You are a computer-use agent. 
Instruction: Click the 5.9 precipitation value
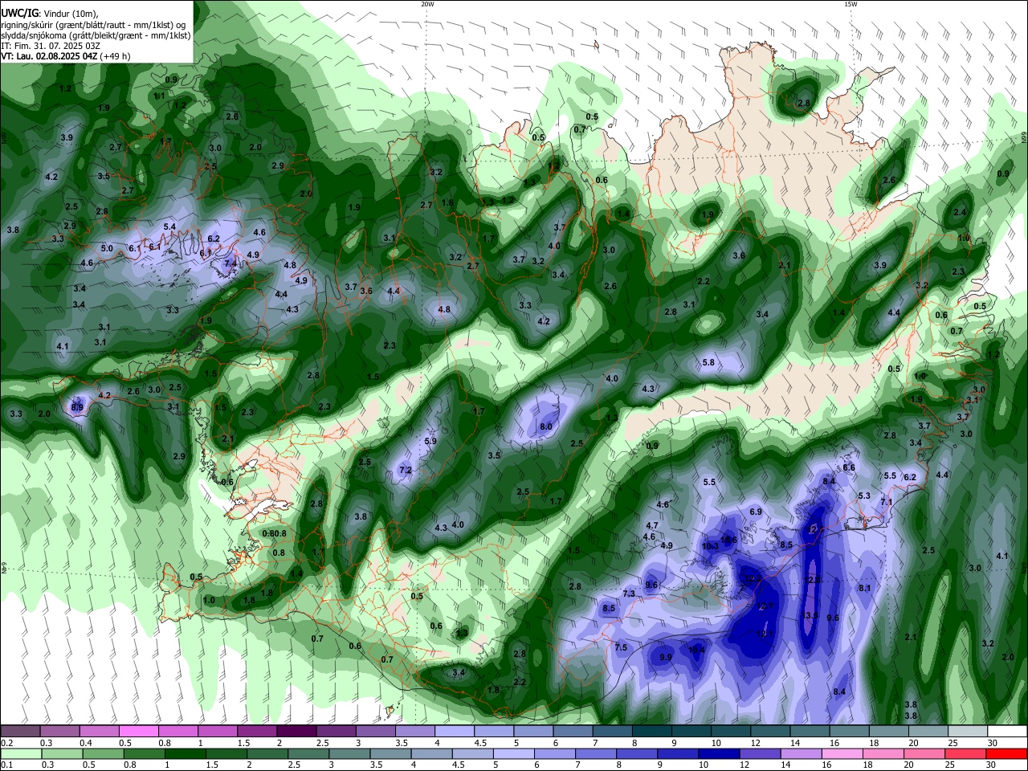(430, 441)
